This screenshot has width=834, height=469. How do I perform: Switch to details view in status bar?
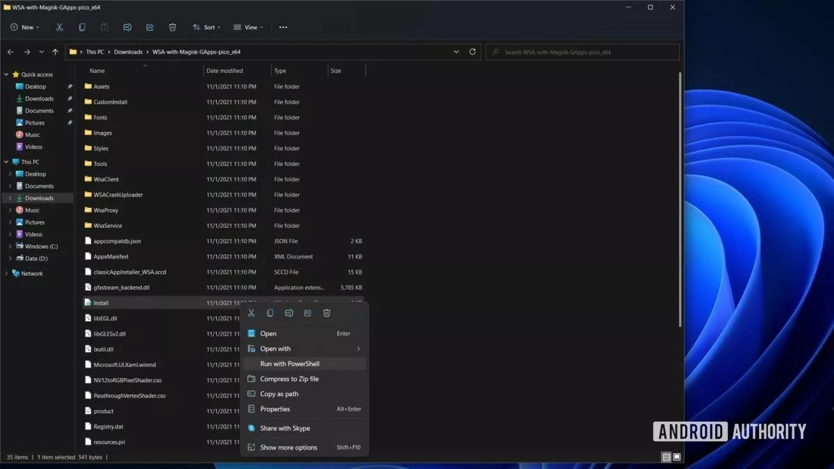click(667, 457)
